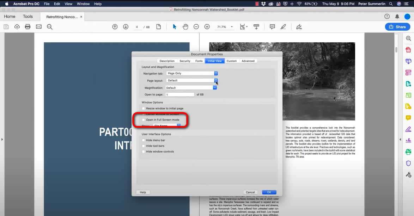
Task: Select the Hand tool in the toolbar
Action: coord(185,26)
